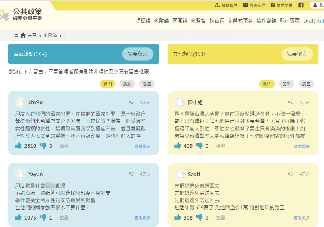Go to 參與式預算 in the navigation
The height and width of the screenshot is (227, 324).
(240, 21)
